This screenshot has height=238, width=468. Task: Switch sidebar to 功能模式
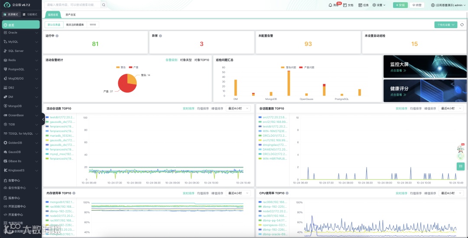(x=30, y=14)
